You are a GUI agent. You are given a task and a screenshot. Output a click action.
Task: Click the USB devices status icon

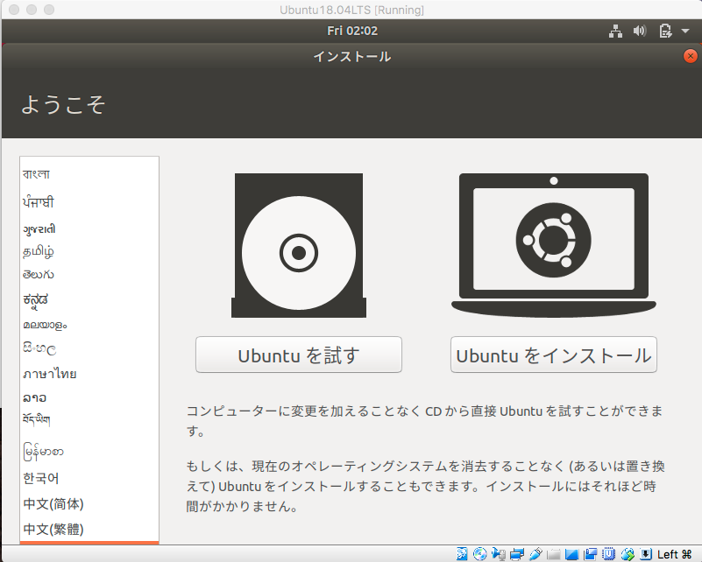[x=535, y=554]
